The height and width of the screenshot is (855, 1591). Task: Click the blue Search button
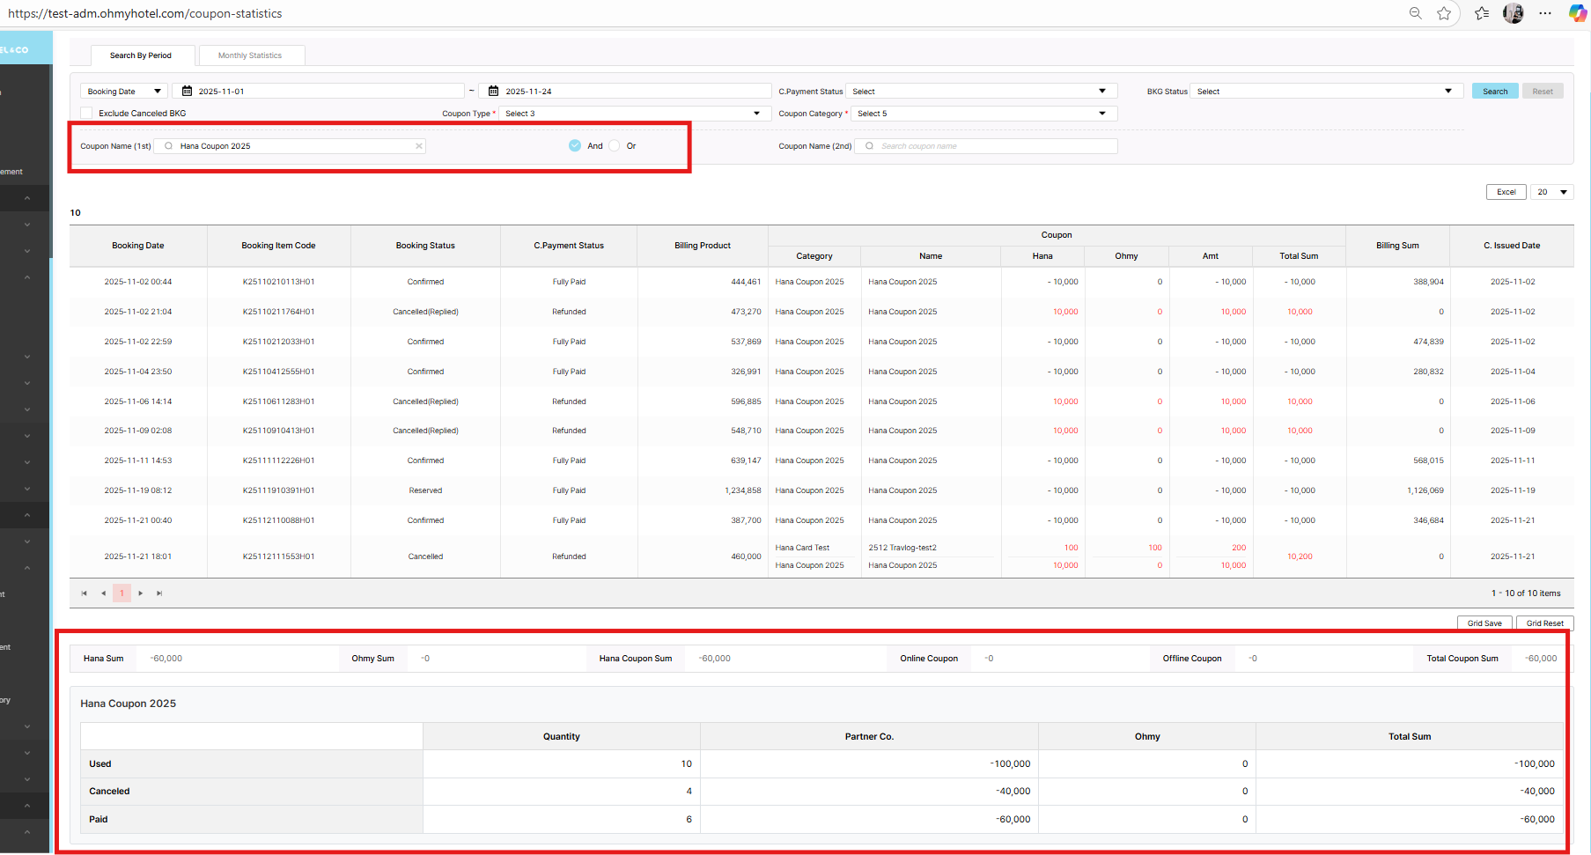click(x=1494, y=92)
